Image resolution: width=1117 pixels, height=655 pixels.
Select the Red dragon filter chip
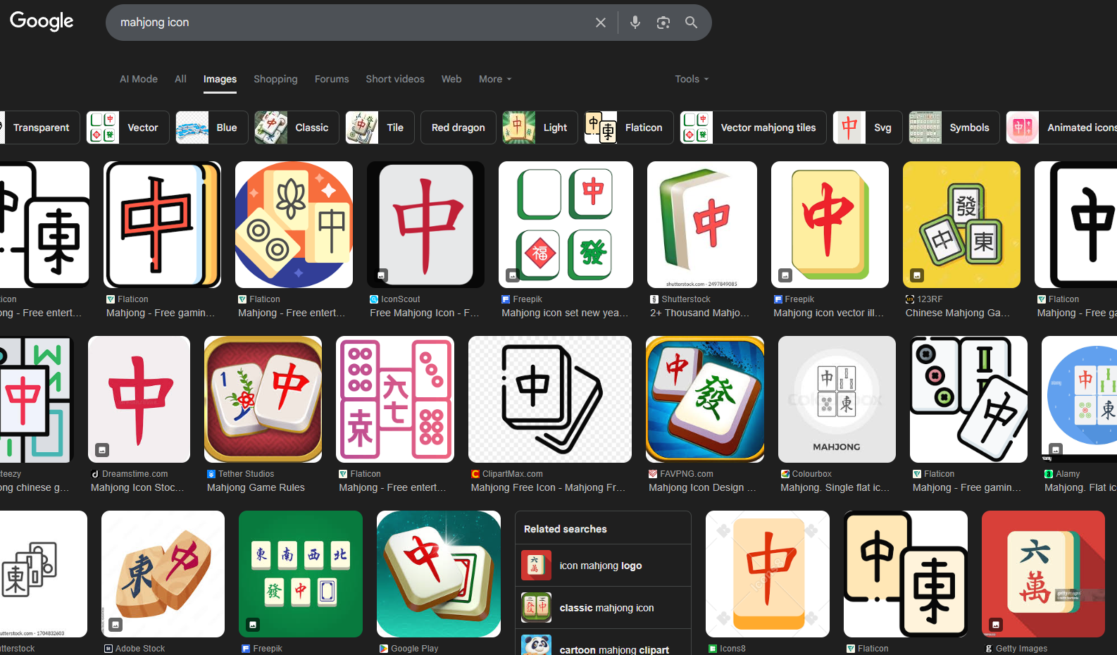coord(458,127)
